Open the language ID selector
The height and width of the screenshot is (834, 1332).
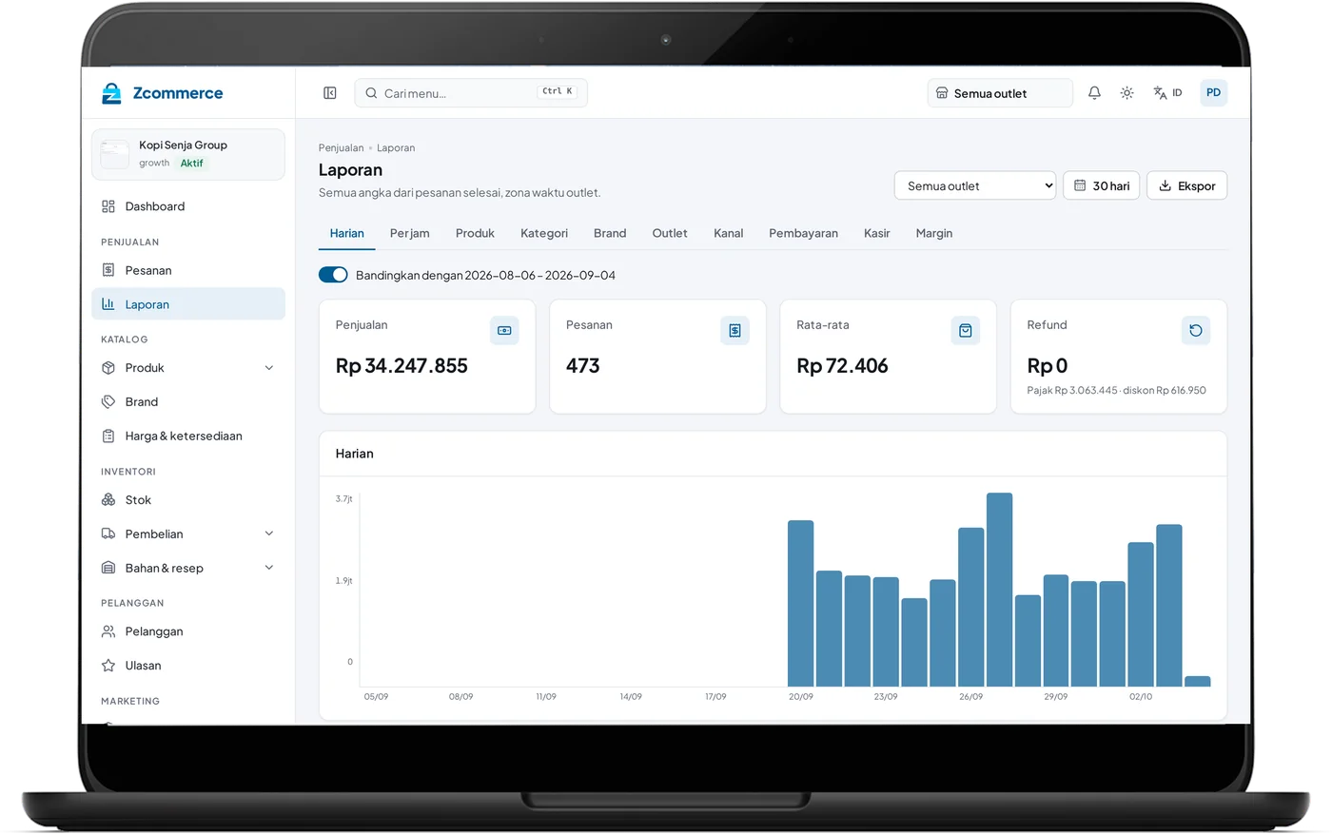pos(1167,93)
